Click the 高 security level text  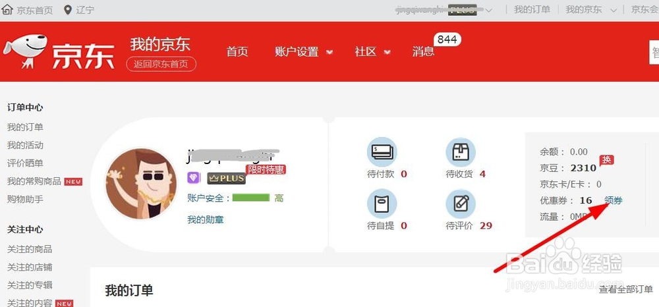[279, 198]
